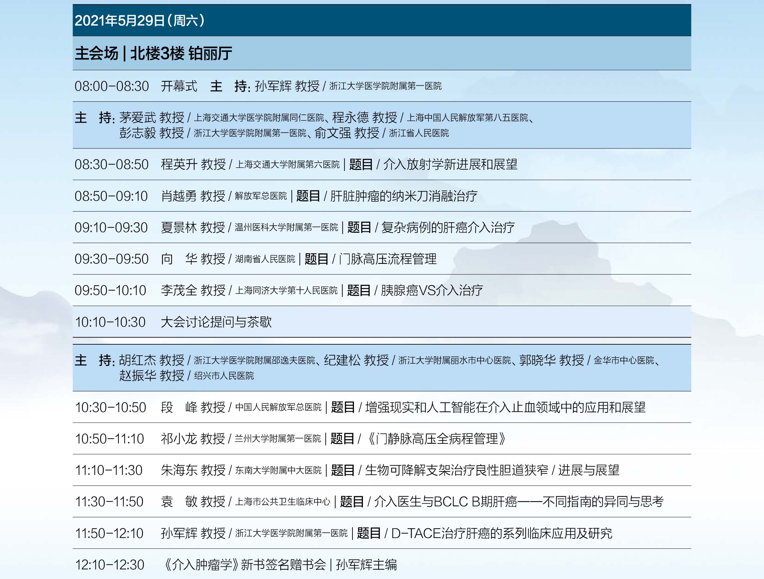Click affiliation 上海市公共卫生临床中心
764x579 pixels.
282,502
